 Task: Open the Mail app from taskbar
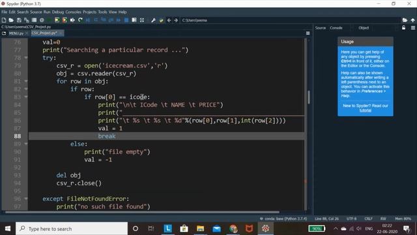217,228
